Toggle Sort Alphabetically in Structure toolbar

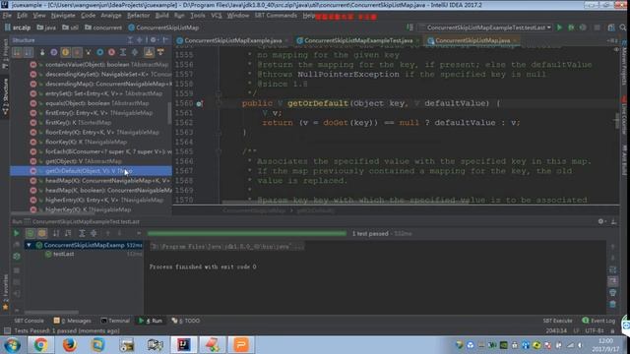pyautogui.click(x=29, y=52)
